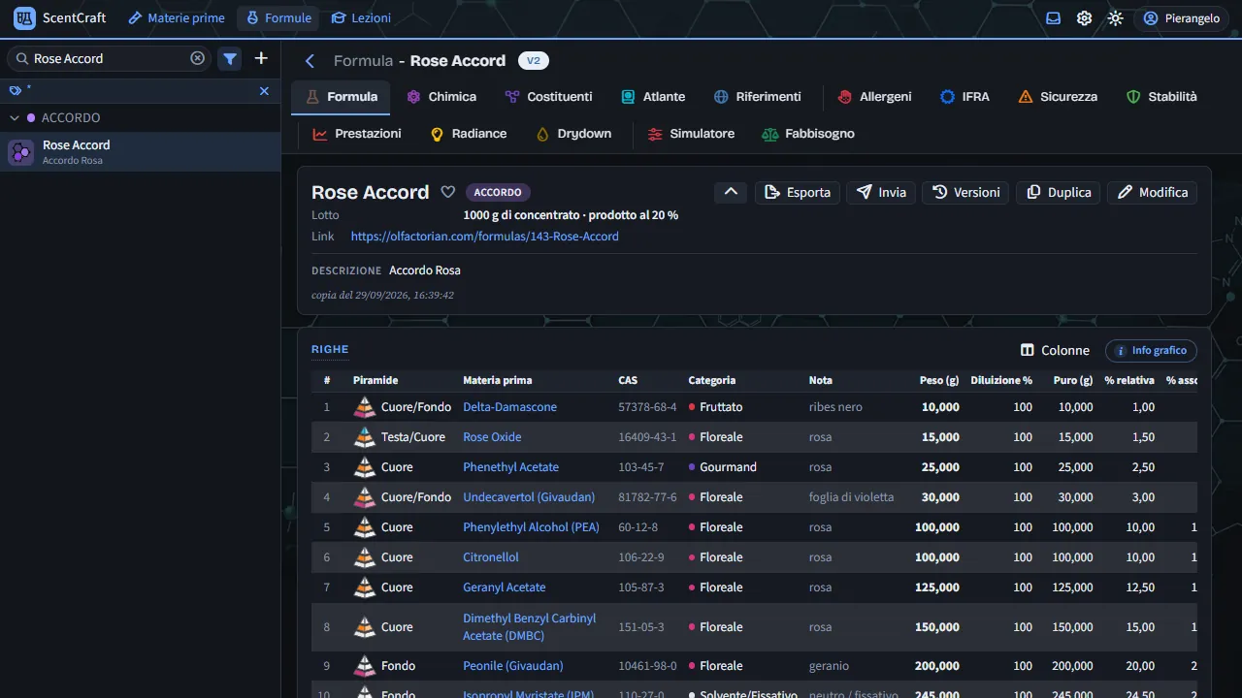
Task: Open the Costituenti tab
Action: (x=549, y=97)
